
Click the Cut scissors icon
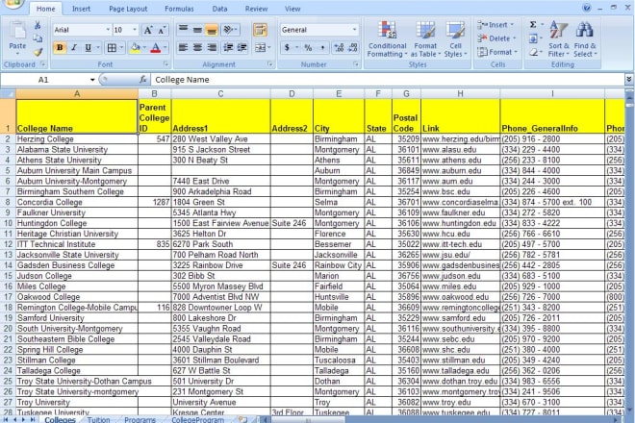point(38,26)
